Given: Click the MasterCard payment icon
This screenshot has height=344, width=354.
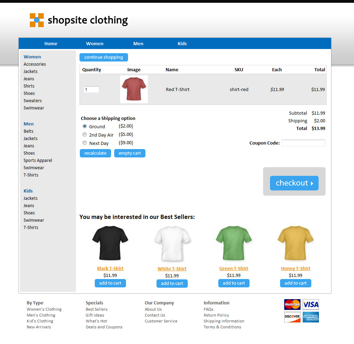Looking at the screenshot, I should (x=292, y=304).
